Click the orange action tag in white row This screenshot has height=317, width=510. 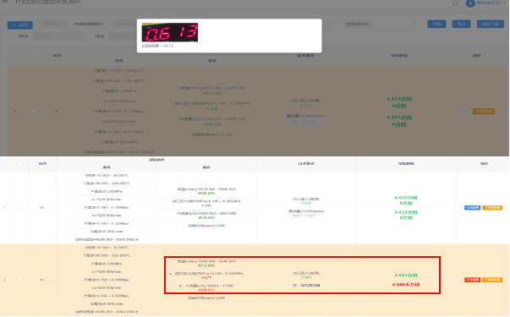pos(492,208)
